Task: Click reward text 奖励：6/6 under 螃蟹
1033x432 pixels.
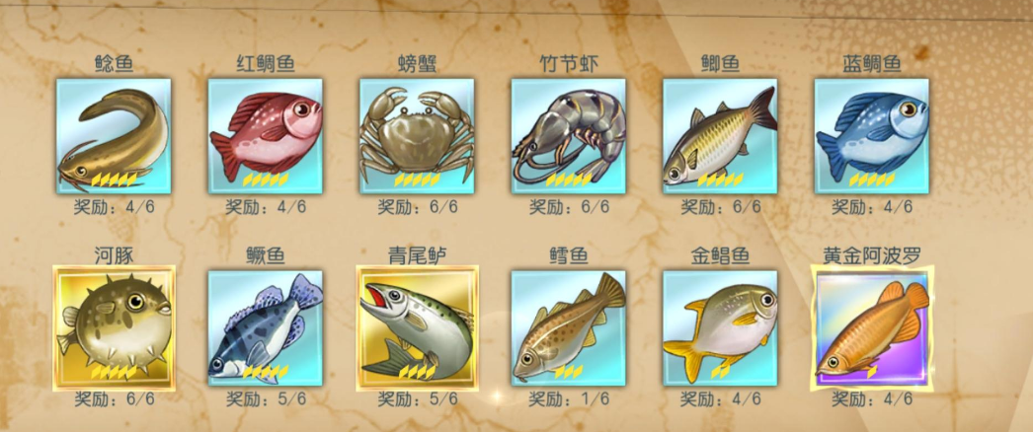Action: click(x=418, y=206)
